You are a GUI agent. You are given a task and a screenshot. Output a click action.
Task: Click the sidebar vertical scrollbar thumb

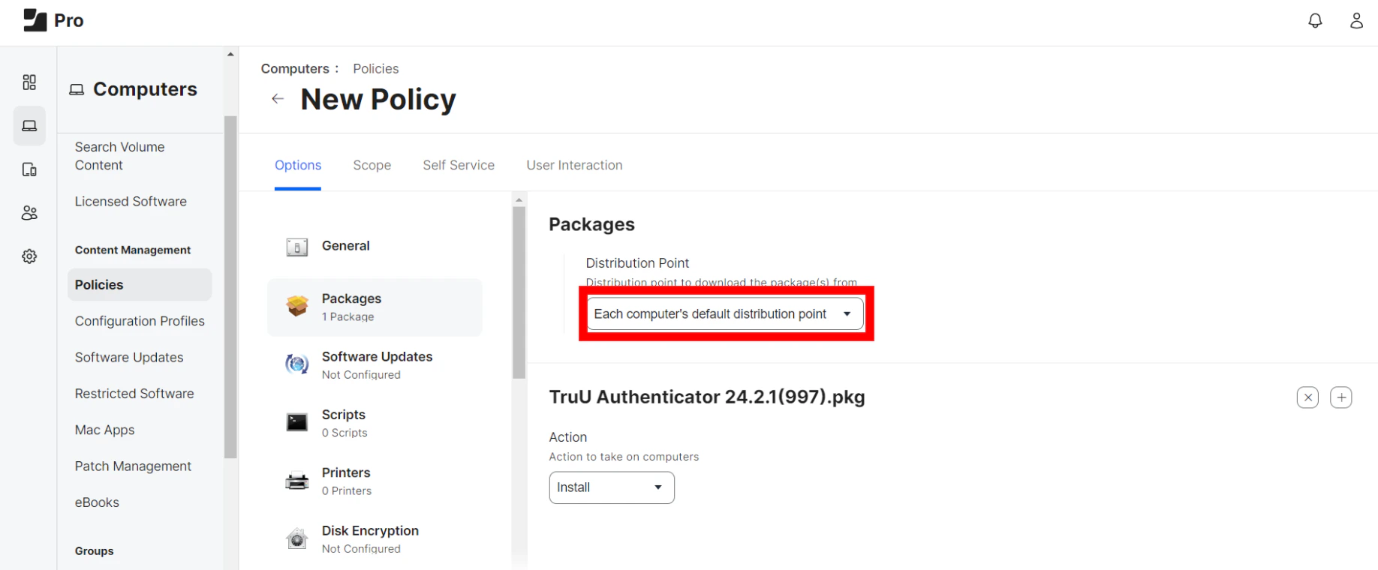[230, 286]
